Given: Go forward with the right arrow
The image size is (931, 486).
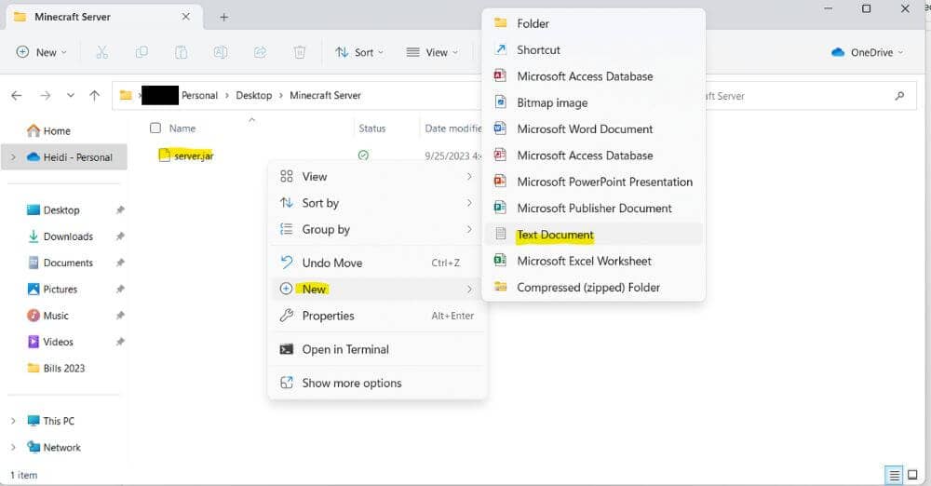Looking at the screenshot, I should 45,95.
